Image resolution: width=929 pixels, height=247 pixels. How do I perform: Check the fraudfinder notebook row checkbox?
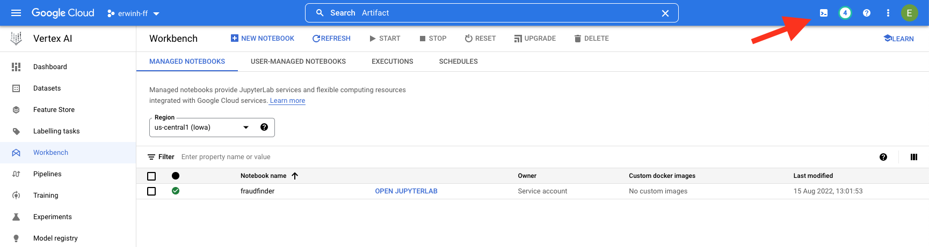(151, 191)
